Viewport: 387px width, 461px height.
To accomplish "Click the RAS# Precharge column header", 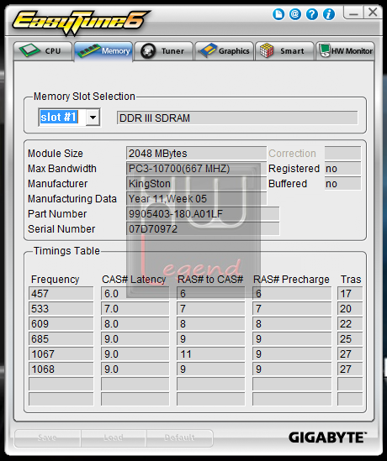I will 291,279.
